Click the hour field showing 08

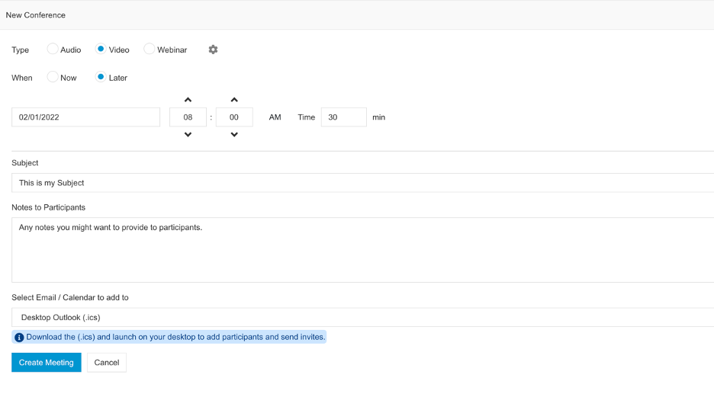click(188, 117)
